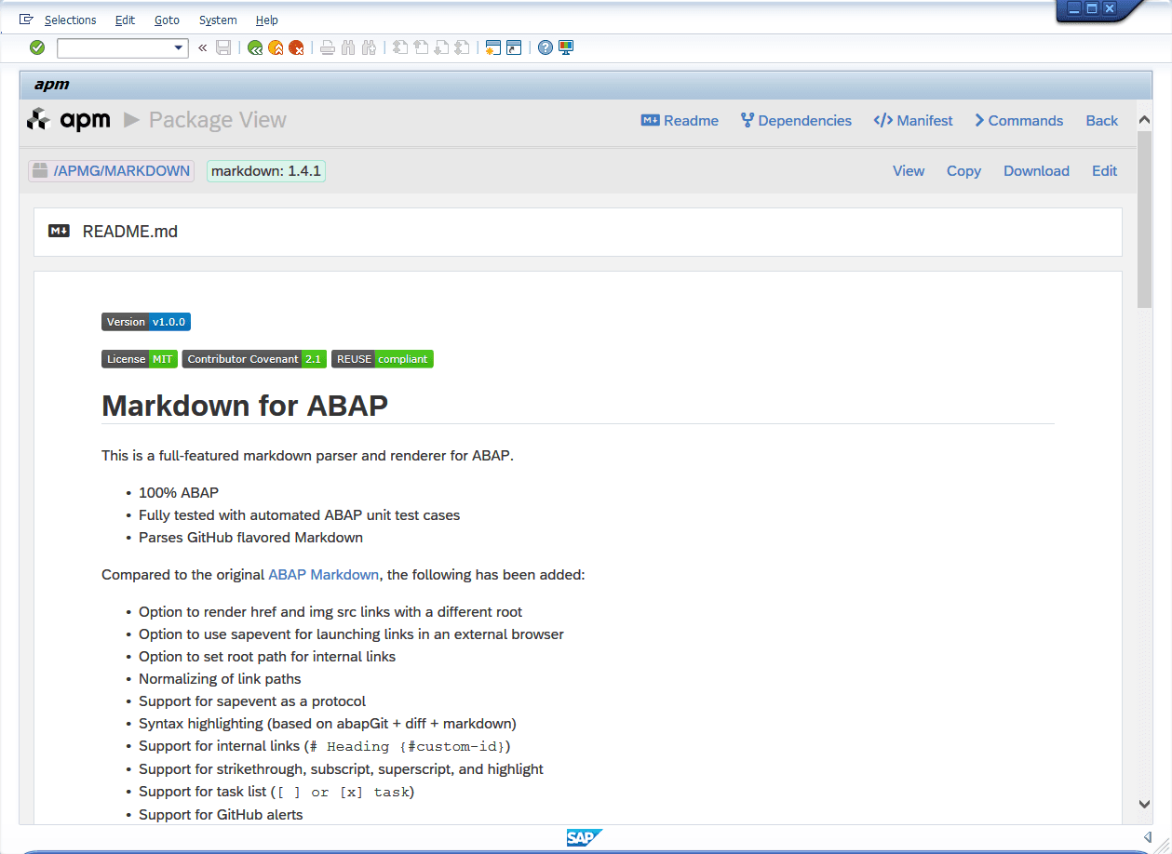Image resolution: width=1172 pixels, height=854 pixels.
Task: Click the Find Next binoculars icon
Action: pos(369,47)
